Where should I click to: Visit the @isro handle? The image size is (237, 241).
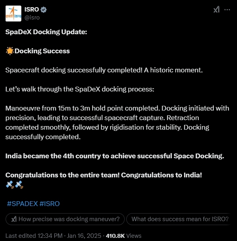(x=32, y=17)
